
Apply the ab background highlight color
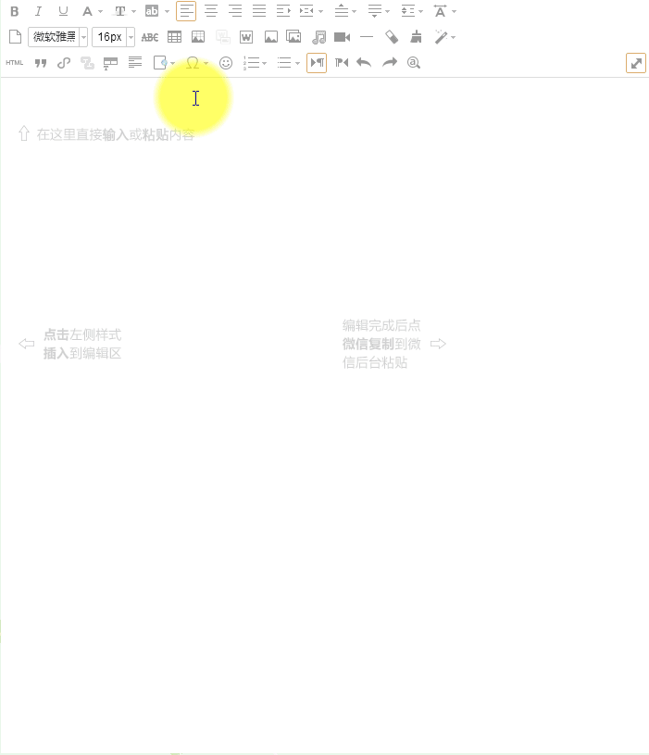(152, 11)
